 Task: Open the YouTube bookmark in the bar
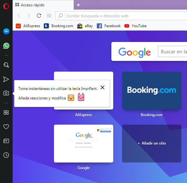[x=135, y=26]
